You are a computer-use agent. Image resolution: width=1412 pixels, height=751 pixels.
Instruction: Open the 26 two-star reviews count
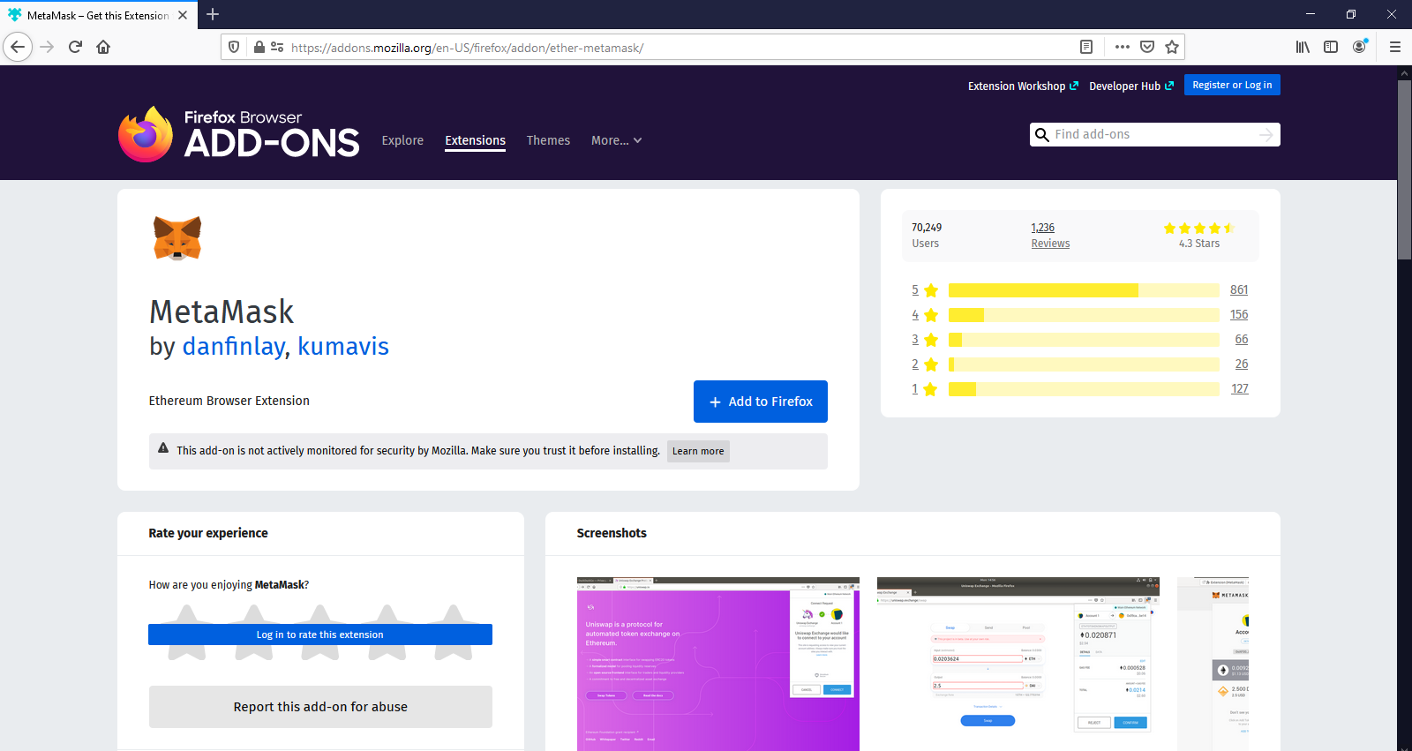[1242, 364]
